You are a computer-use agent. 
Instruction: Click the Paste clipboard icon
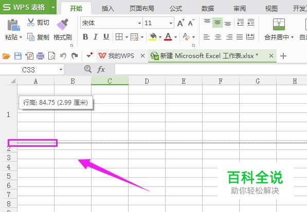[x=14, y=25]
